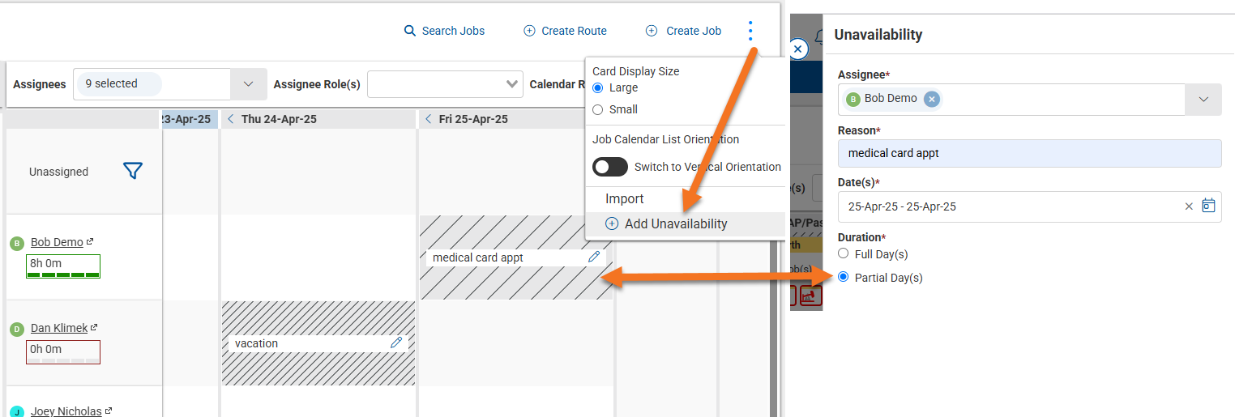The height and width of the screenshot is (417, 1235).
Task: Click the Date(s) range field
Action: pos(1029,206)
